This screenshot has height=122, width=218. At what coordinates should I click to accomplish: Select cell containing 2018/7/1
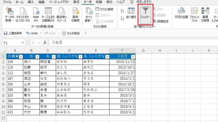coord(122,101)
